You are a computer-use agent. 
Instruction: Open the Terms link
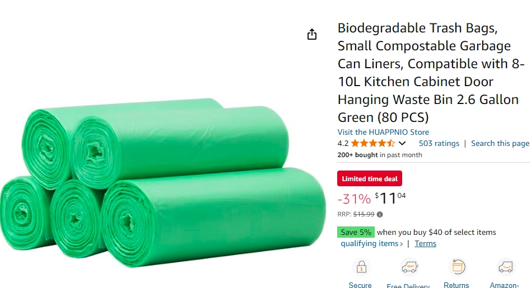point(425,243)
